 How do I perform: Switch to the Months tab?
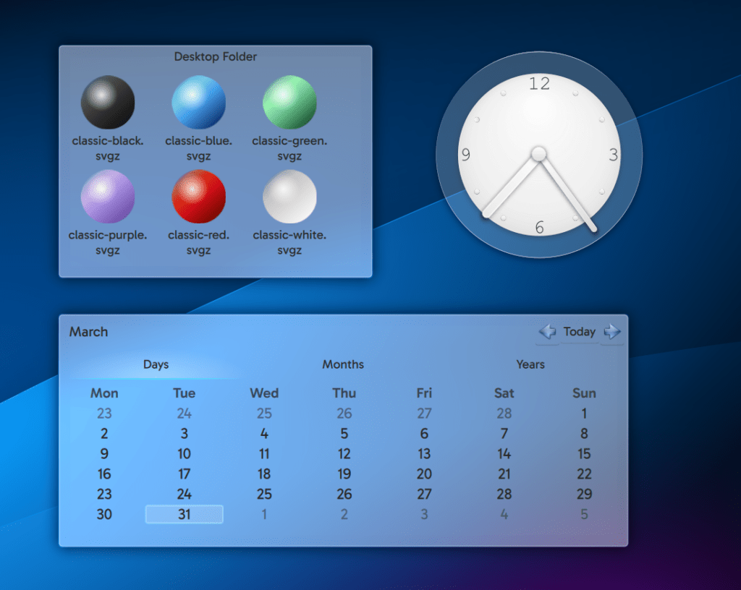(x=343, y=364)
